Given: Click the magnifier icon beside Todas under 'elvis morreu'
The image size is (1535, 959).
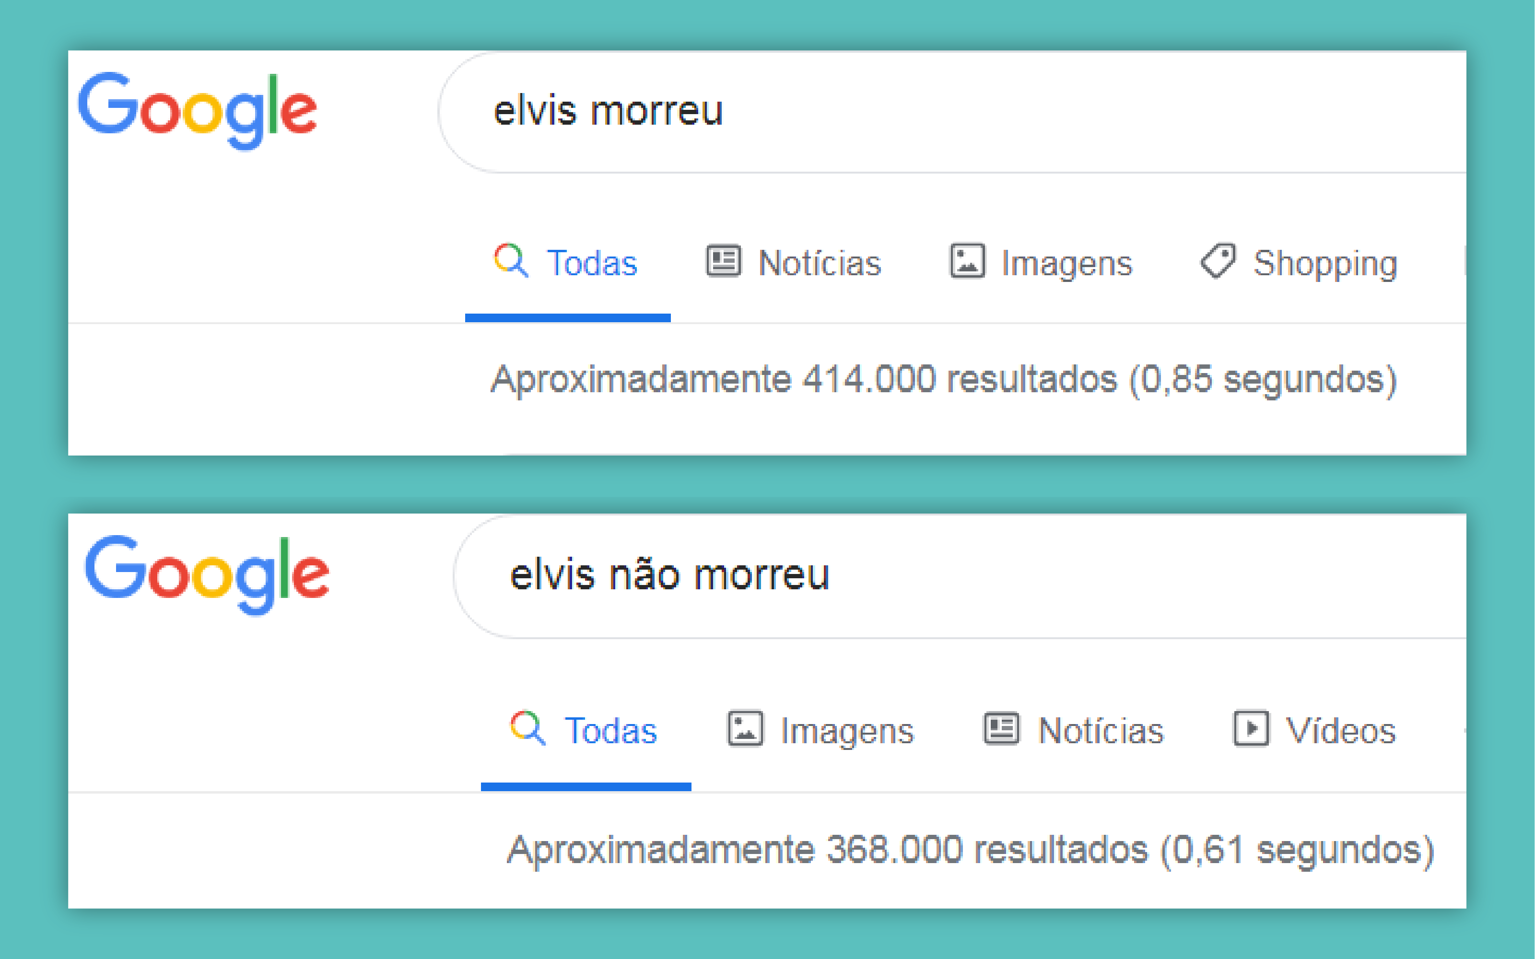Looking at the screenshot, I should [511, 260].
